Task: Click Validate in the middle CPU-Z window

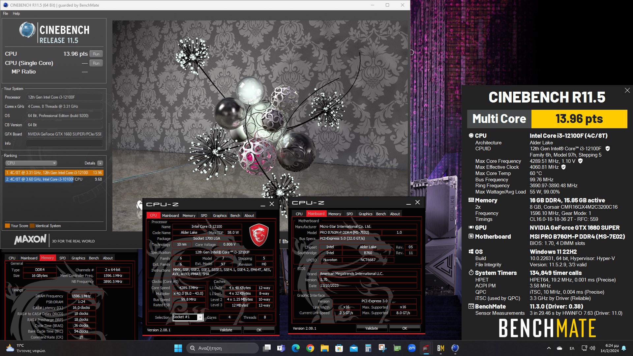Action: coord(226,330)
